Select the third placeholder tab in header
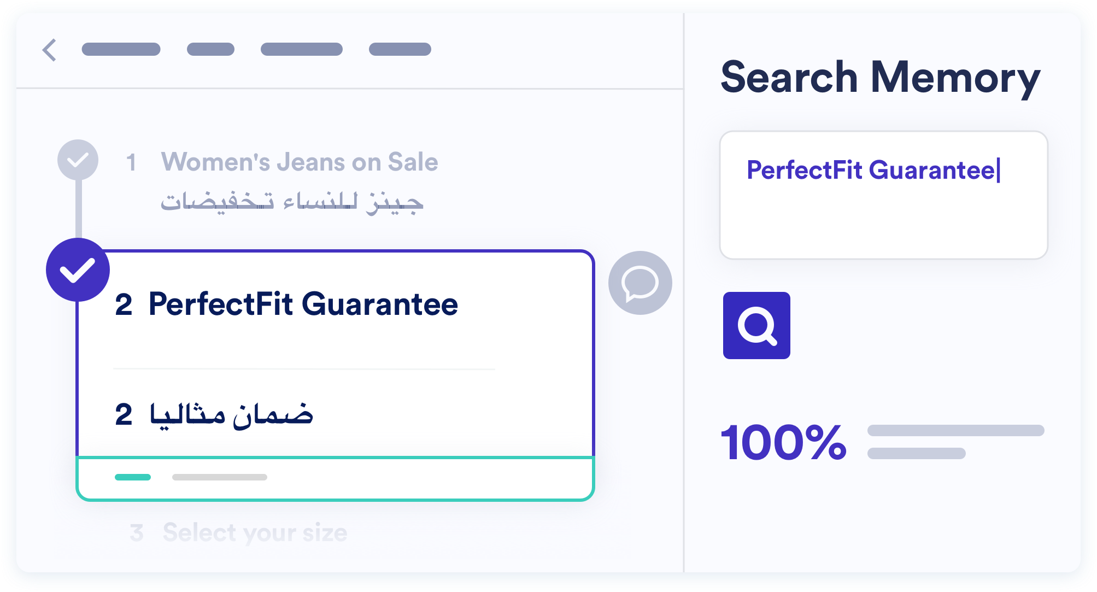This screenshot has width=1097, height=592. (302, 49)
